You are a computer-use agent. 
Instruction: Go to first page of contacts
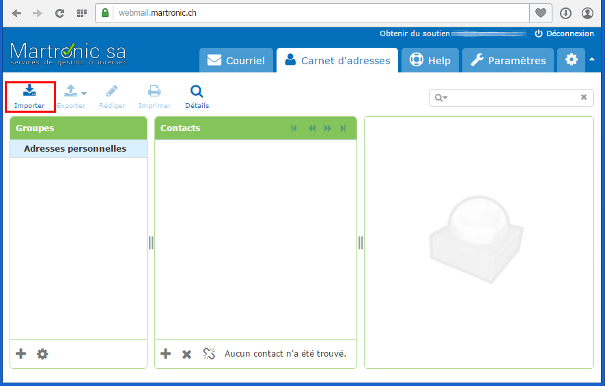pos(294,128)
